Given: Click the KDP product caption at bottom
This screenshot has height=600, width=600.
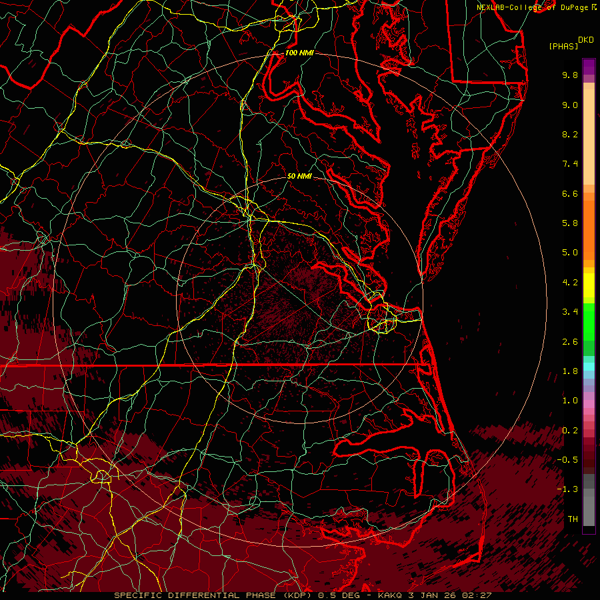Looking at the screenshot, I should click(x=303, y=595).
